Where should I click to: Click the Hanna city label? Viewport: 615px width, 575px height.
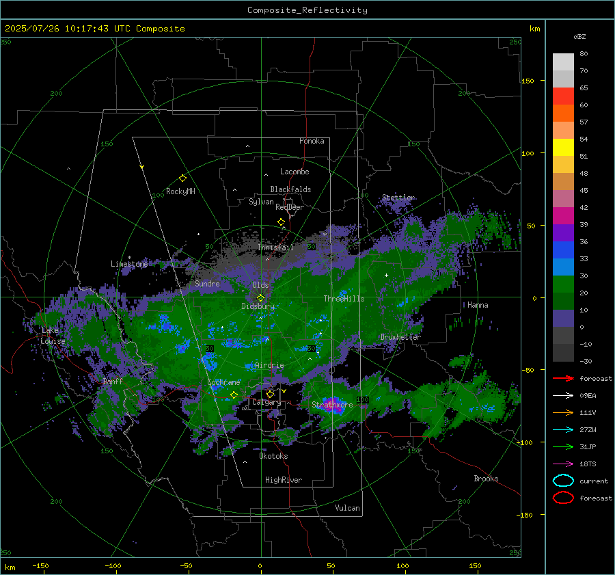pos(478,304)
